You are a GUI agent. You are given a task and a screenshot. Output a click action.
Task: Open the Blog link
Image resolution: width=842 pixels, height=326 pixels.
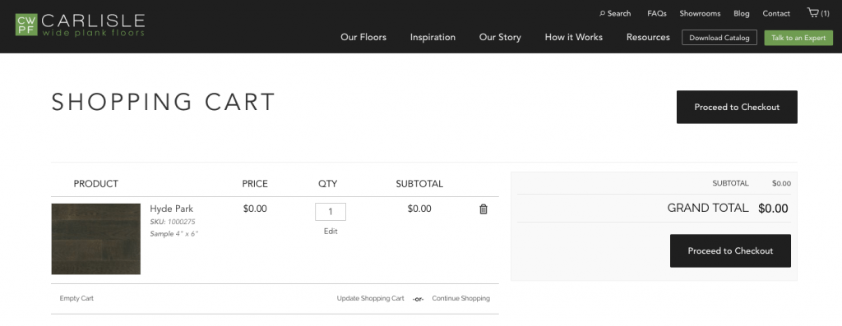click(741, 13)
